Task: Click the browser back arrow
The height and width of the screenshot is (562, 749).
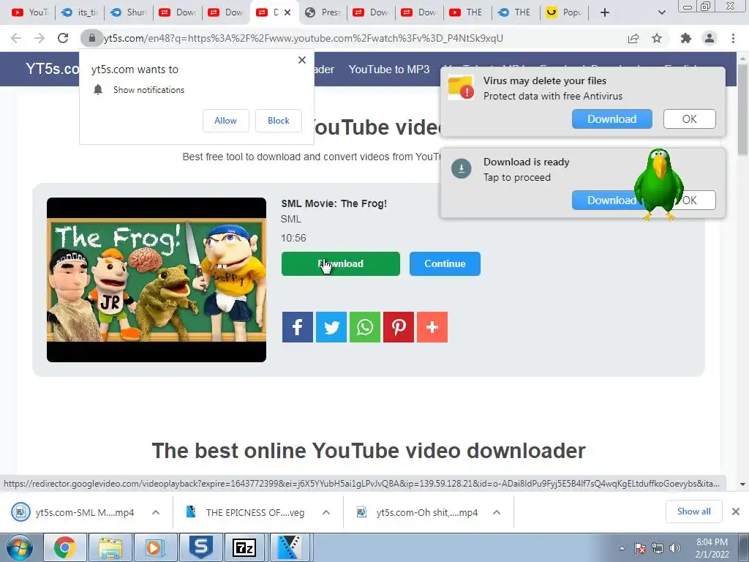Action: (x=16, y=38)
